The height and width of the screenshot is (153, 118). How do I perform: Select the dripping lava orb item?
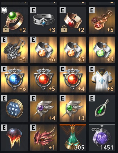coord(14,138)
